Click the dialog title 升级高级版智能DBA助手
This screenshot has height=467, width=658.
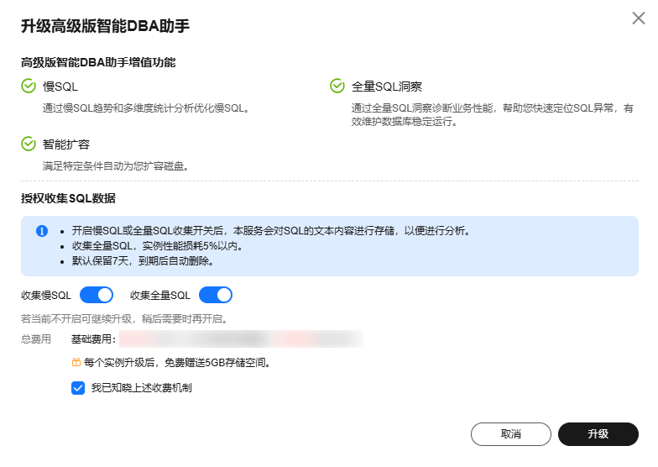[x=105, y=26]
